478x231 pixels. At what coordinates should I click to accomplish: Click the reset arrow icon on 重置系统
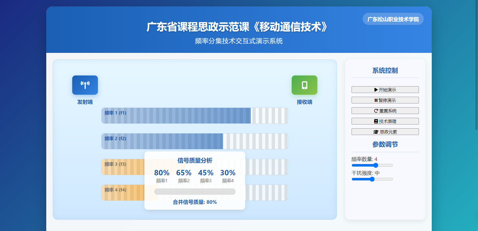tap(376, 111)
